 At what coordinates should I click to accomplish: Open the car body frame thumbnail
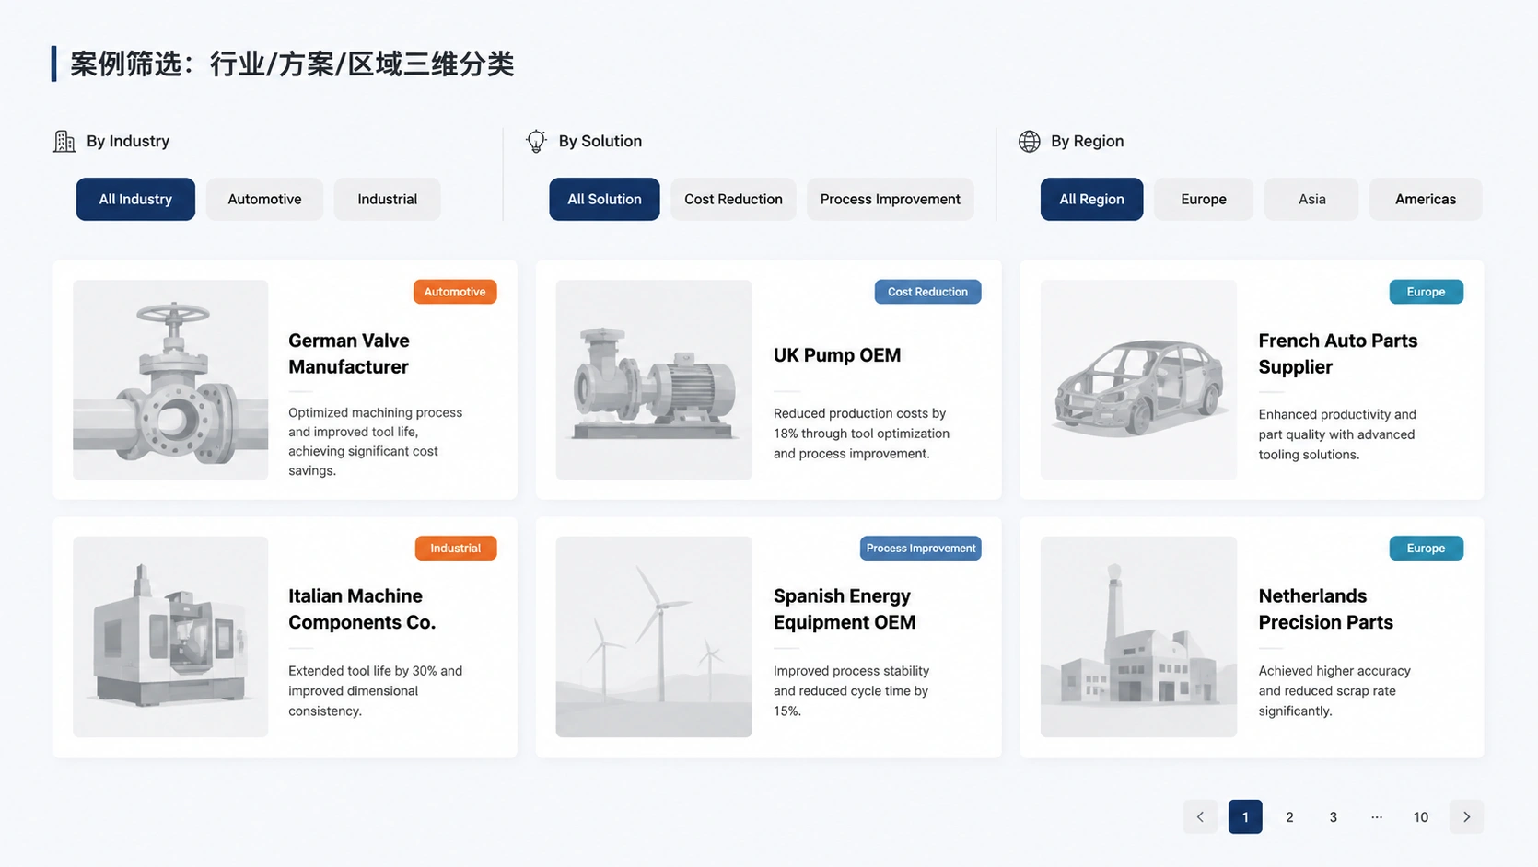(1138, 380)
